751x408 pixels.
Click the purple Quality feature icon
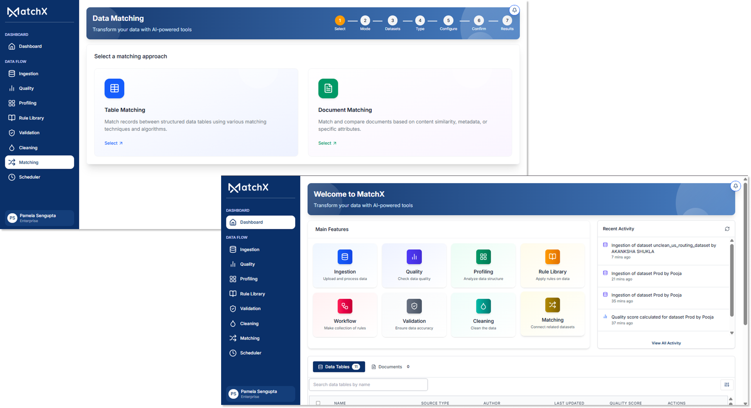[x=414, y=257]
